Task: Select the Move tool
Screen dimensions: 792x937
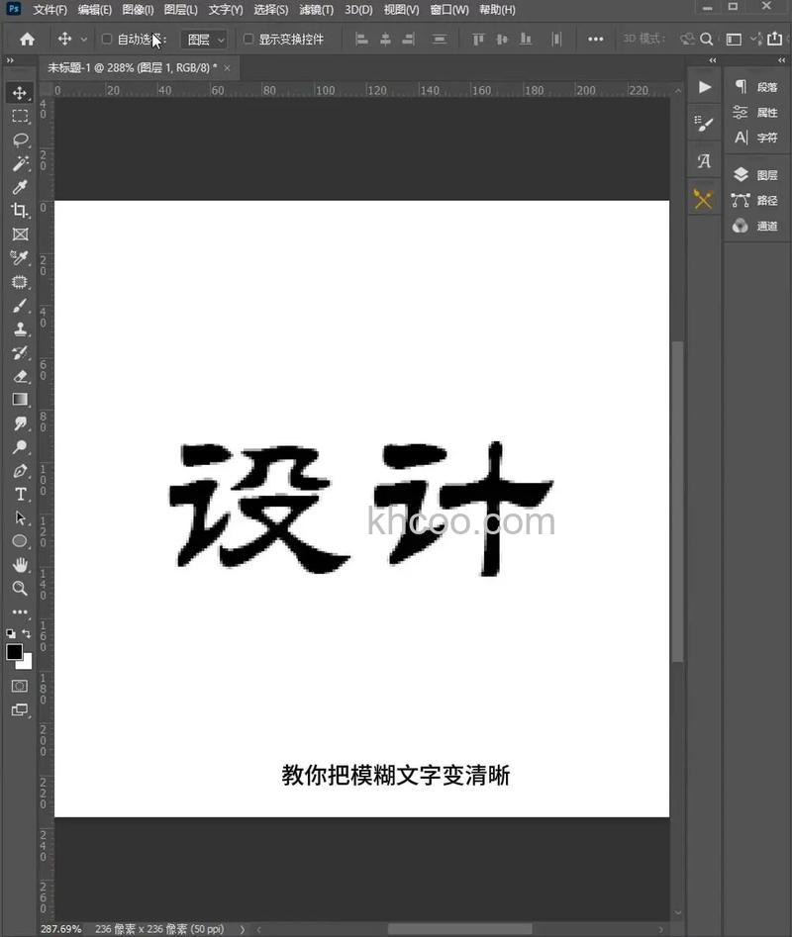Action: 20,92
